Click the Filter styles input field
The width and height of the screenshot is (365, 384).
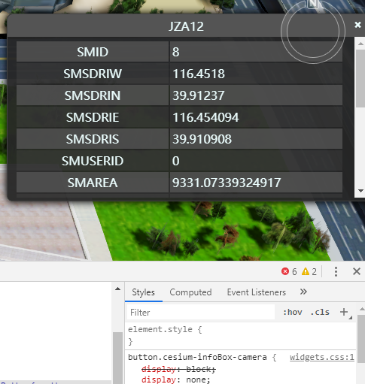[x=201, y=313]
